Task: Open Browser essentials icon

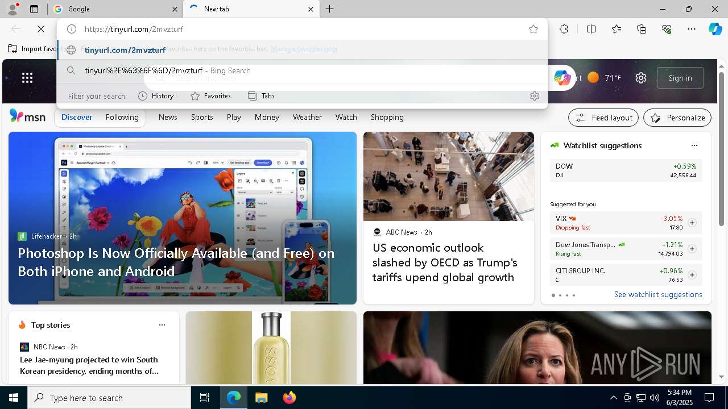Action: coord(667,29)
